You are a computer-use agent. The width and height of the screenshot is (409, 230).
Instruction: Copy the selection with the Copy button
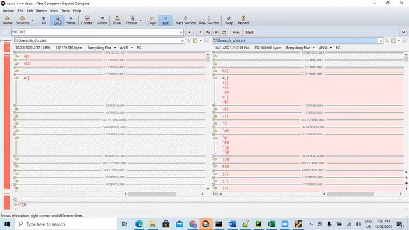(x=151, y=20)
